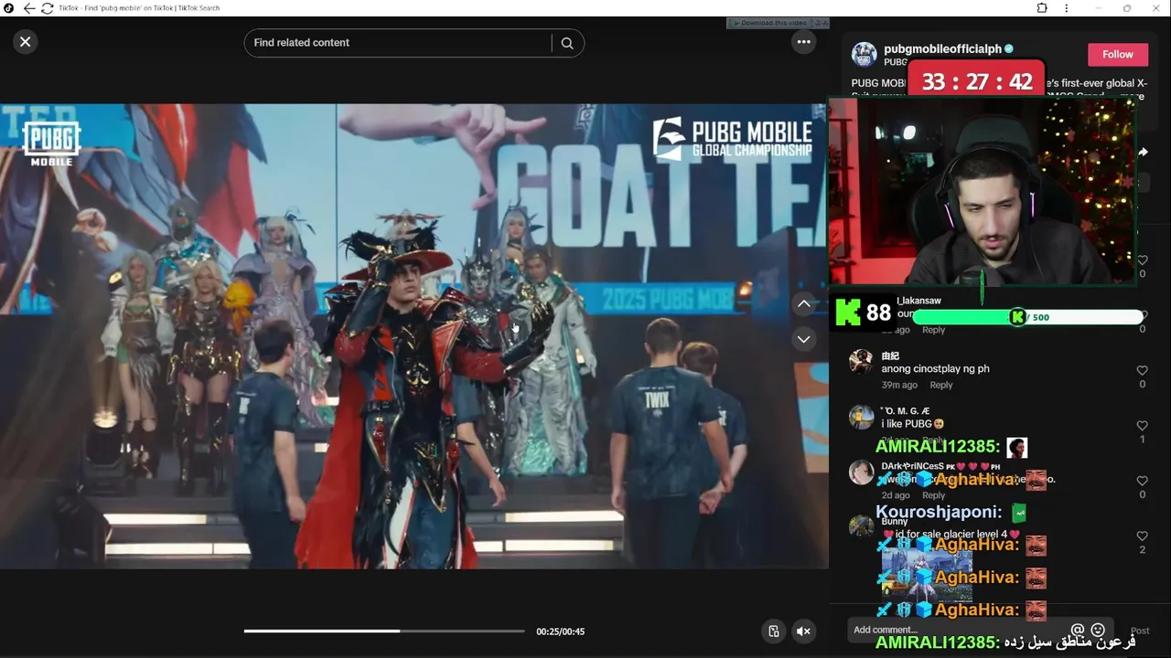Open the browser vertical dots menu
Image resolution: width=1171 pixels, height=658 pixels.
(1066, 8)
